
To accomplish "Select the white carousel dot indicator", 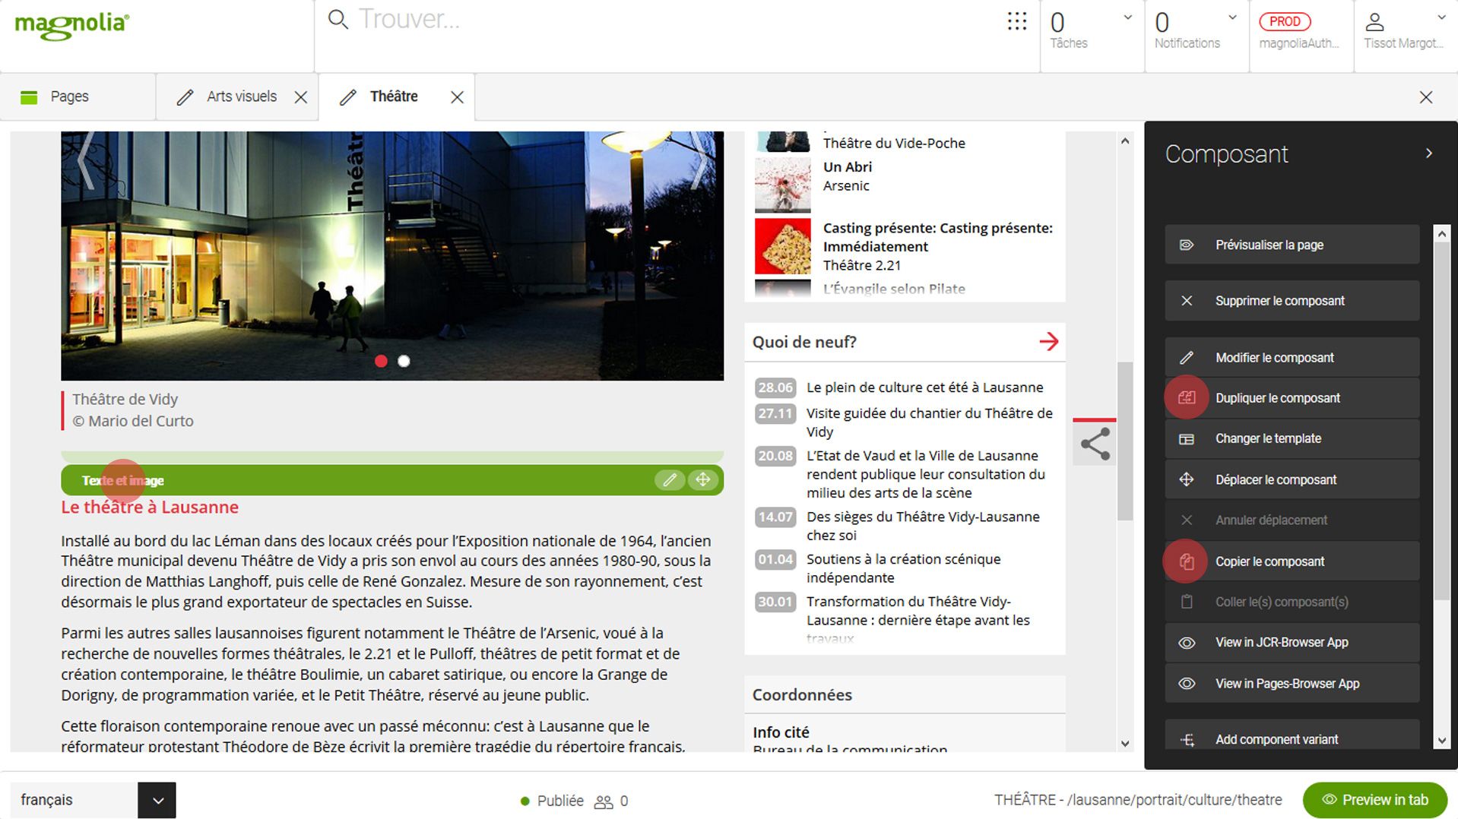I will (x=404, y=362).
